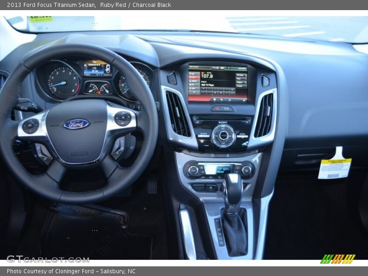The image size is (368, 276).
Task: Tap preset 1 on the radio presets row
Action: [x=203, y=90]
